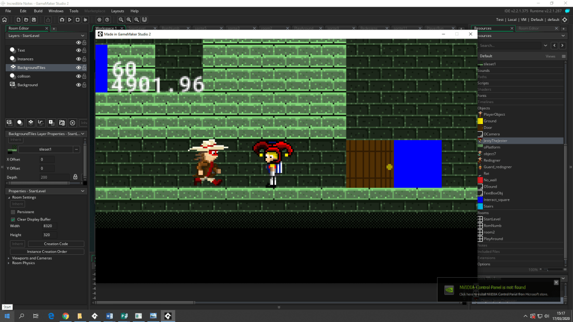Screen dimensions: 573x322
Task: Click the zoom in tool on the toolbar
Action: 136,20
